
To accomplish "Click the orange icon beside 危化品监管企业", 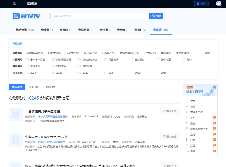I will coord(214,129).
